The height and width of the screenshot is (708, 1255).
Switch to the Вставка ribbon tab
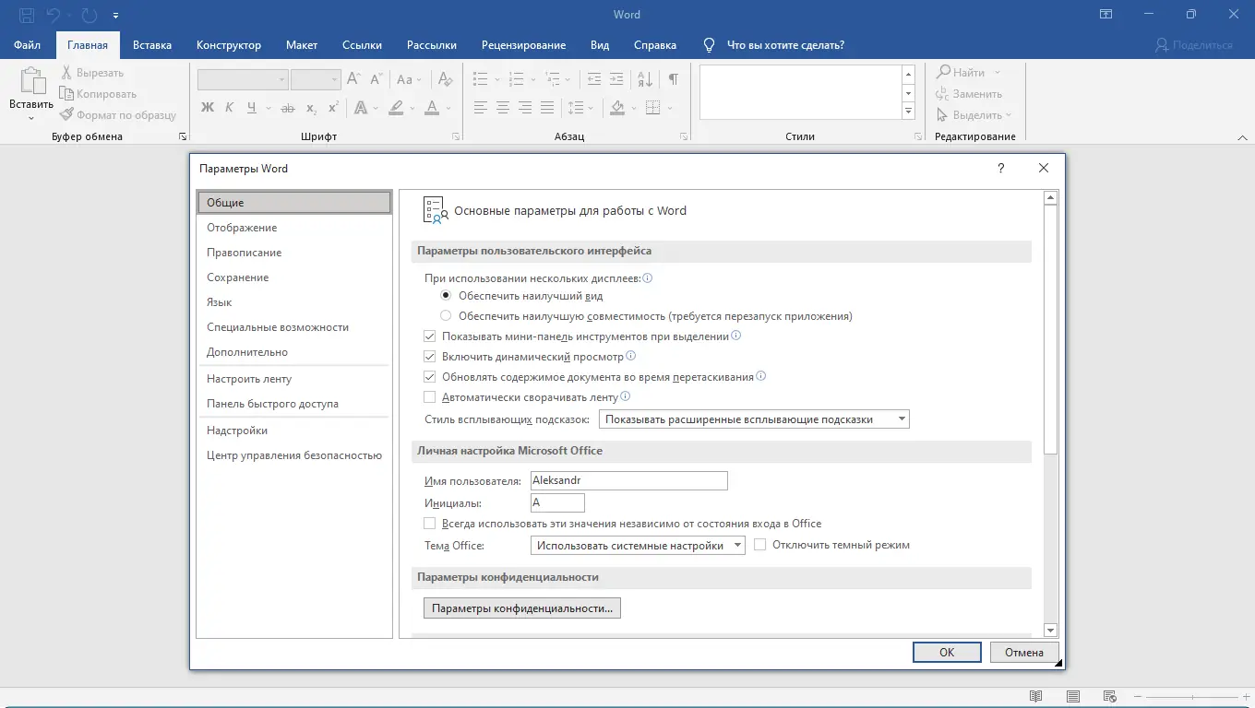(x=152, y=44)
